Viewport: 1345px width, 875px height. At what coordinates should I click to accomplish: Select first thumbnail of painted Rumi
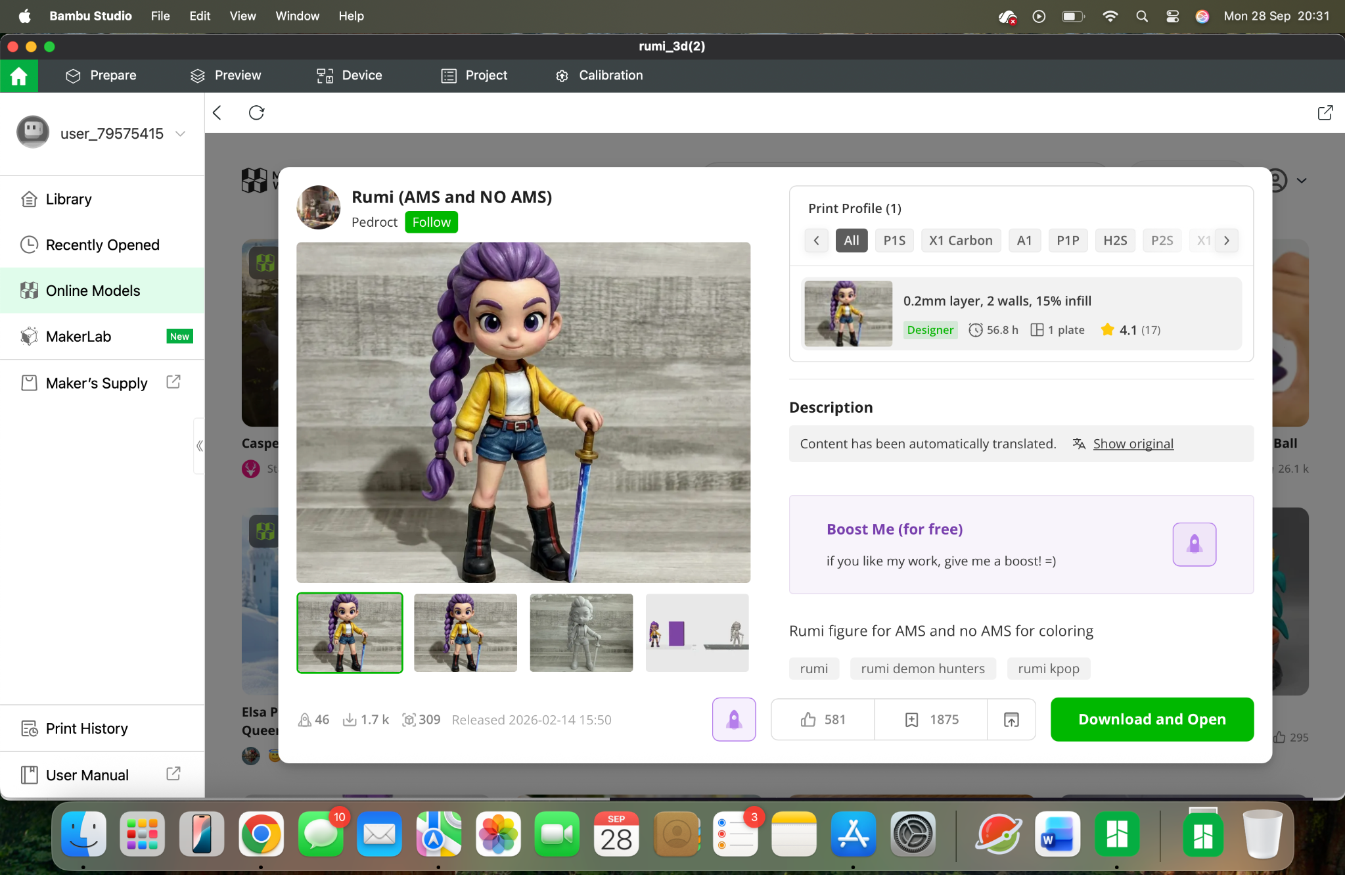point(350,632)
